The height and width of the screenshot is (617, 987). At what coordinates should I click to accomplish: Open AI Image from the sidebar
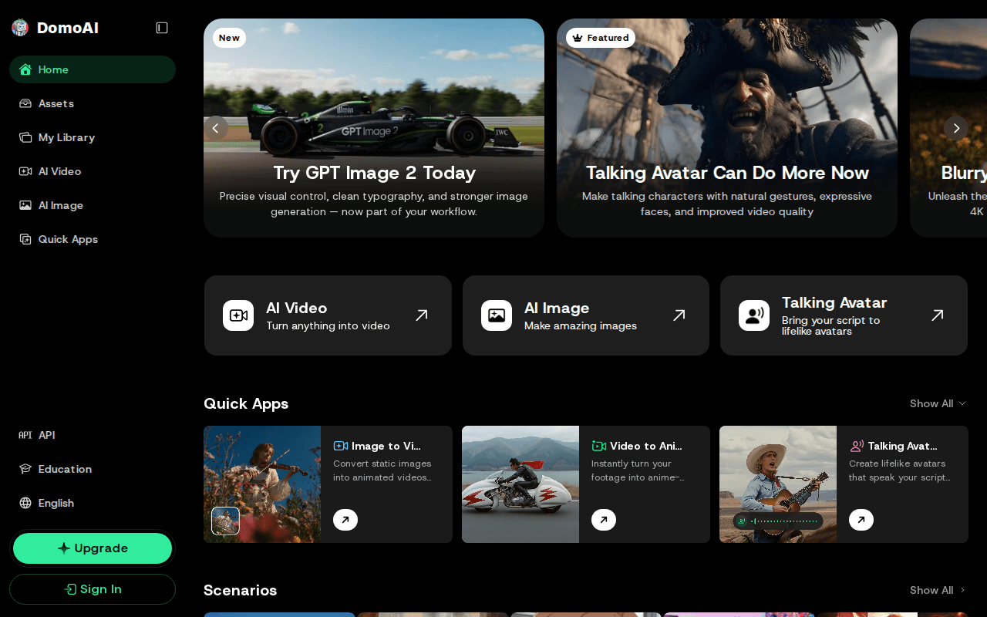(93, 205)
